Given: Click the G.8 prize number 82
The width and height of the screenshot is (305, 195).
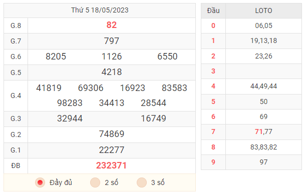Looking at the screenshot, I should (x=112, y=25).
